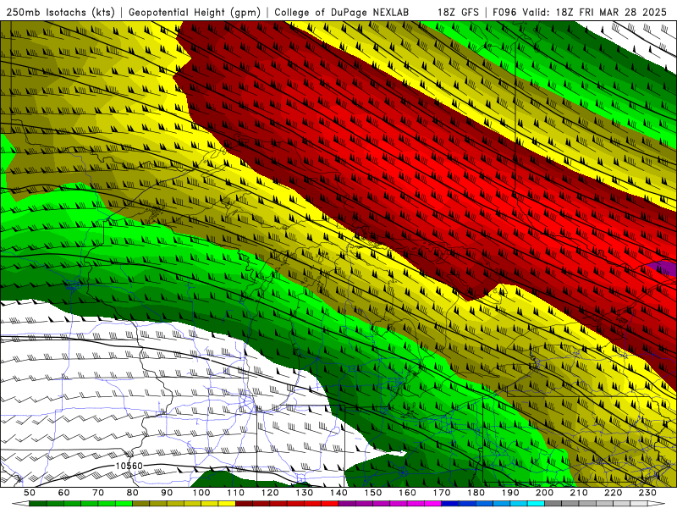Click the '110' value on the color scale
The height and width of the screenshot is (508, 677).
[236, 493]
